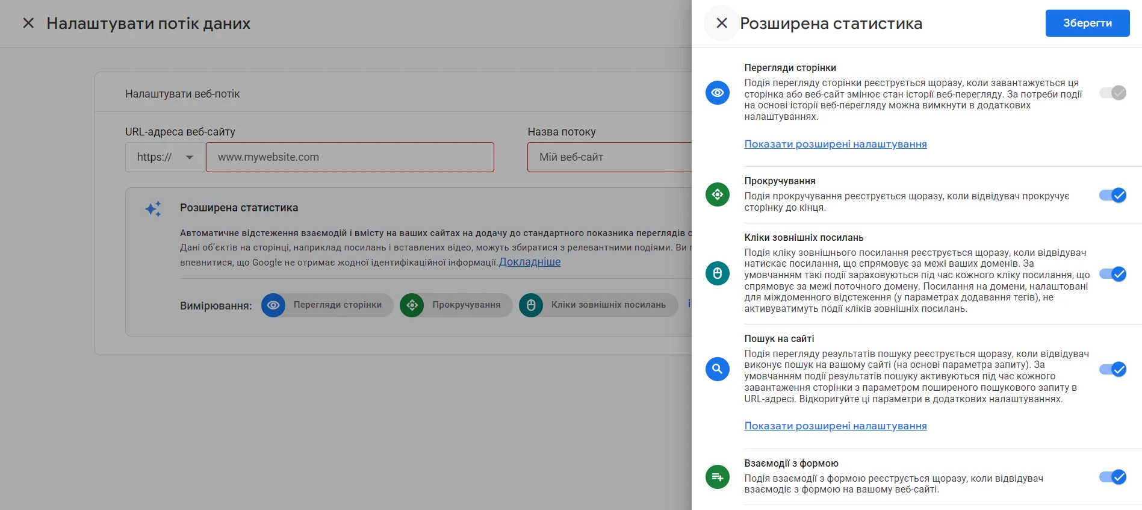Open https:// protocol dropdown
The height and width of the screenshot is (510, 1142).
[x=166, y=157]
